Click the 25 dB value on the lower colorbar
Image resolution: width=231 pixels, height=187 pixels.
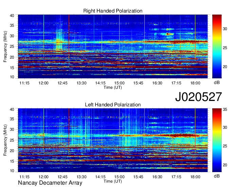(x=225, y=146)
